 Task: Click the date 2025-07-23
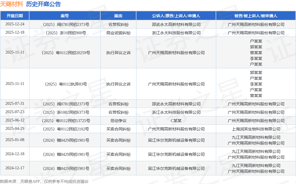[x=15, y=112]
